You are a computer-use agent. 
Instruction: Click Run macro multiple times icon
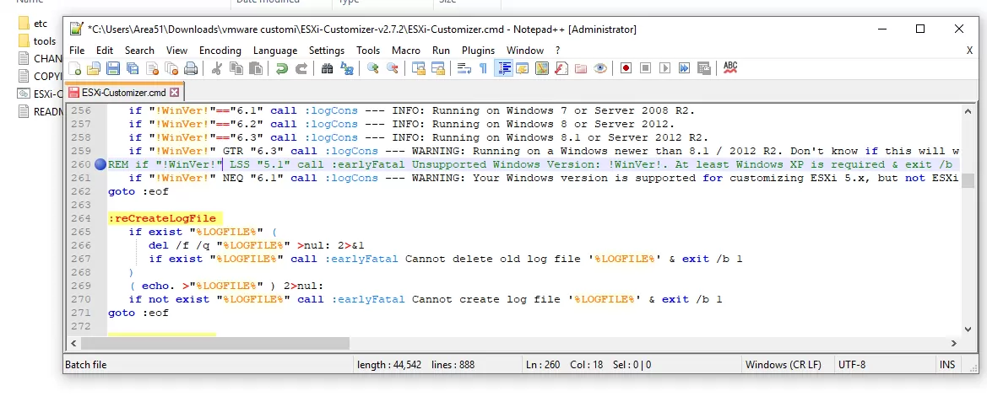(684, 68)
